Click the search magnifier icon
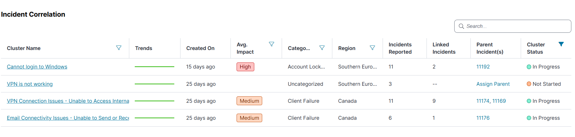 pos(461,26)
